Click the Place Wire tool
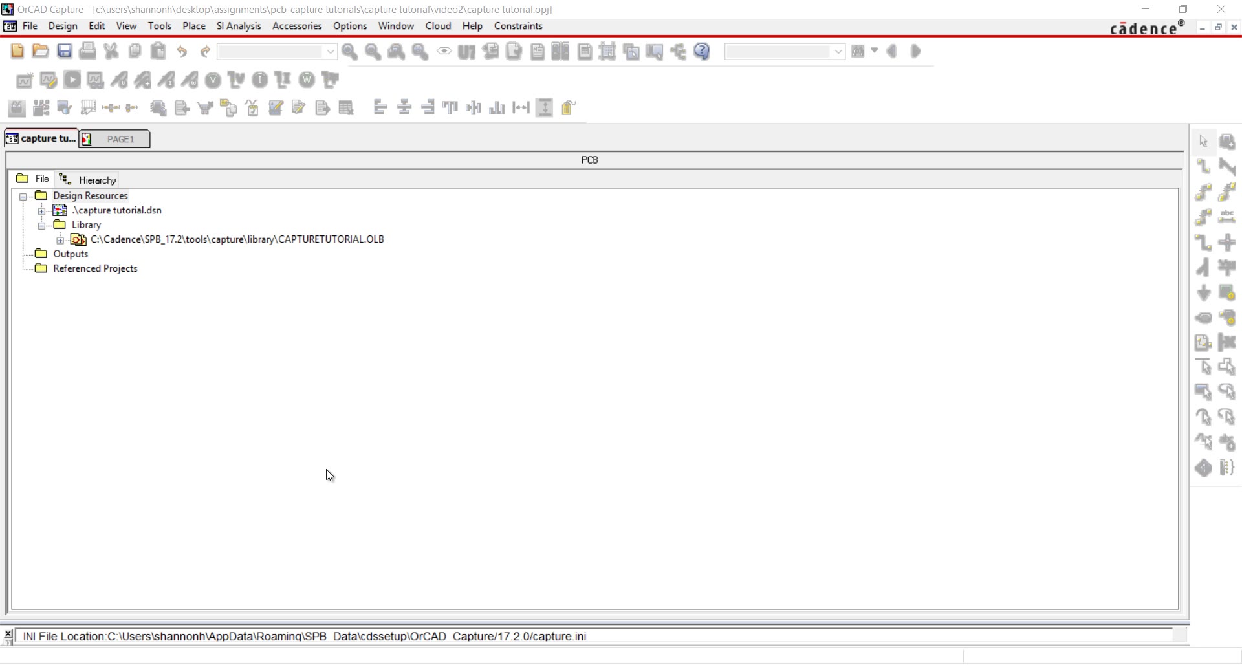This screenshot has width=1242, height=665. click(x=1203, y=166)
